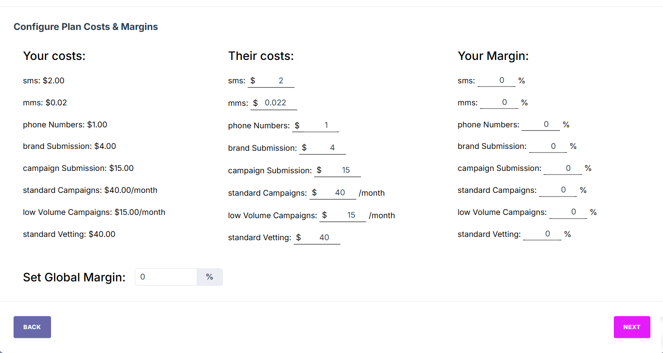Viewport: 663px width, 353px height.
Task: Click the low Volume Campaigns margin percent input
Action: point(568,212)
